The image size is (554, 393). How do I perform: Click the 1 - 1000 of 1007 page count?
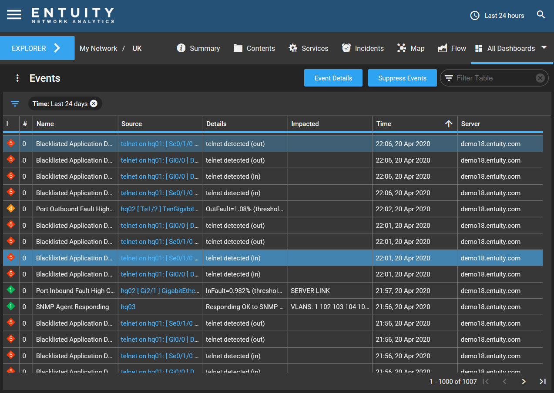[x=453, y=381]
